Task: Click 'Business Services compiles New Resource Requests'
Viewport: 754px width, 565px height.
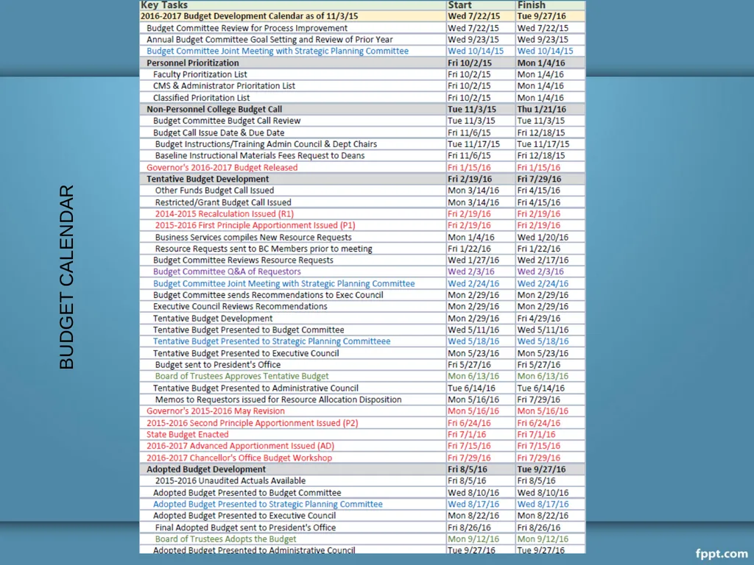Action: (x=253, y=238)
